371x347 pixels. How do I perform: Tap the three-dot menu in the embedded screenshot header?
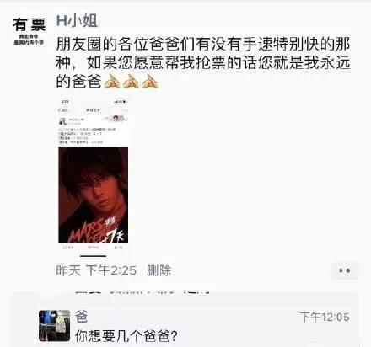pyautogui.click(x=125, y=110)
